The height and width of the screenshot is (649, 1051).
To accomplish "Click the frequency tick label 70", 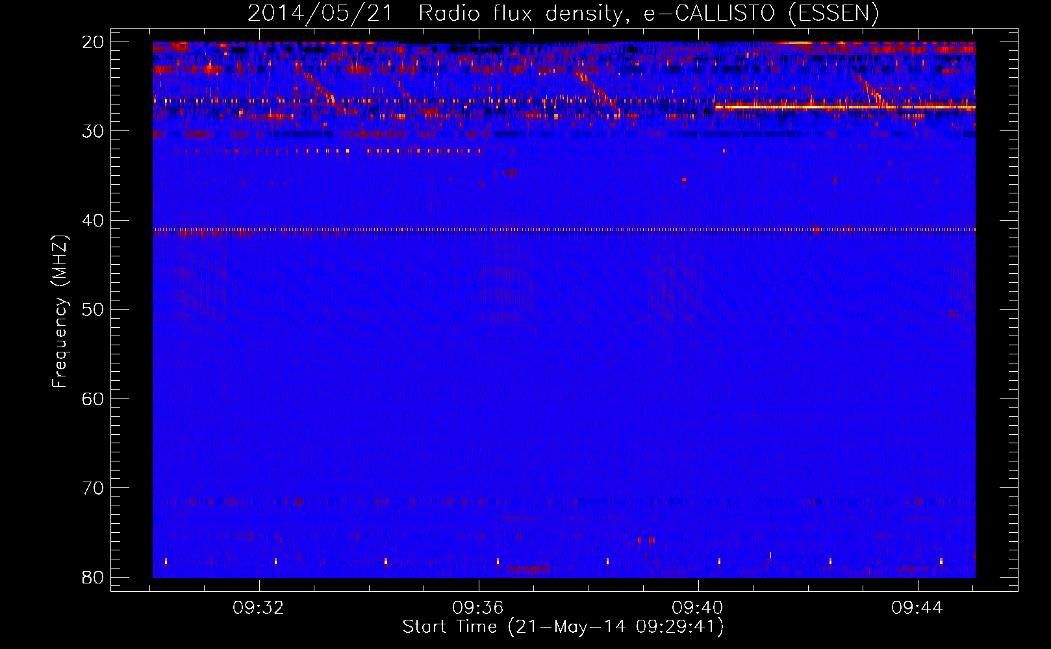I will point(94,488).
